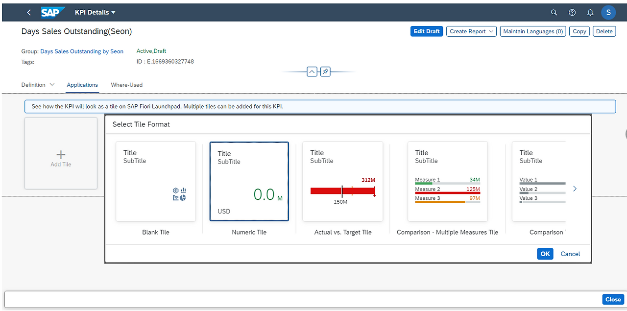This screenshot has width=627, height=311.
Task: Open the notifications bell
Action: click(x=590, y=13)
